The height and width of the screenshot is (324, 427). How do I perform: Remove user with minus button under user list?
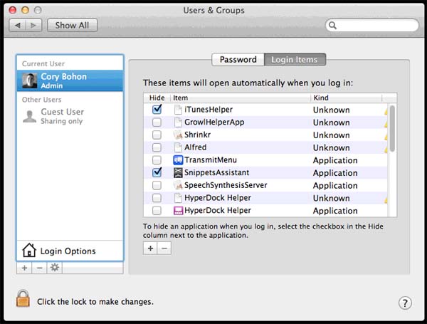(39, 268)
